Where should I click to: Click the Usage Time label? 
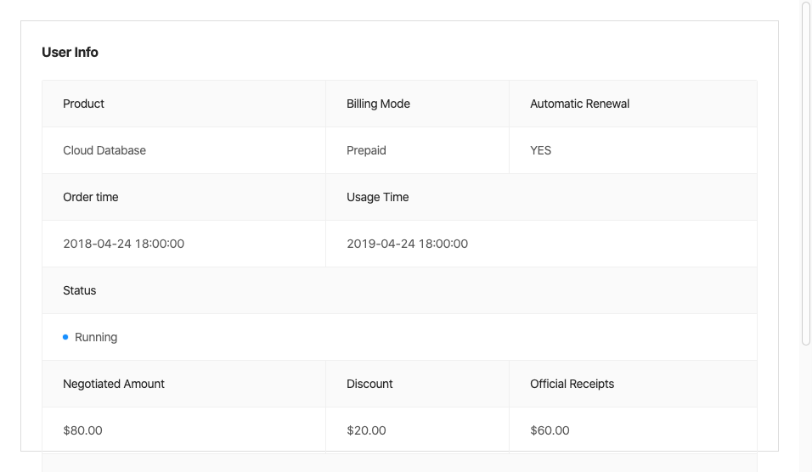377,197
